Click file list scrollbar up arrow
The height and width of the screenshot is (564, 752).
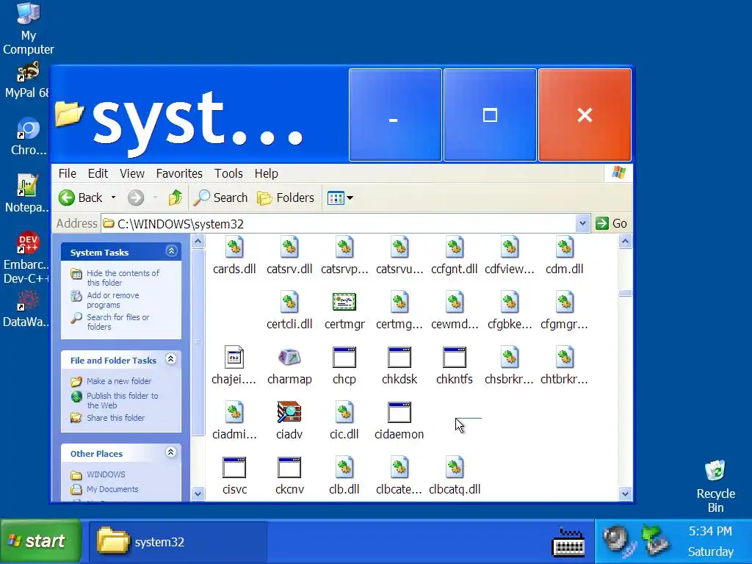click(x=625, y=241)
